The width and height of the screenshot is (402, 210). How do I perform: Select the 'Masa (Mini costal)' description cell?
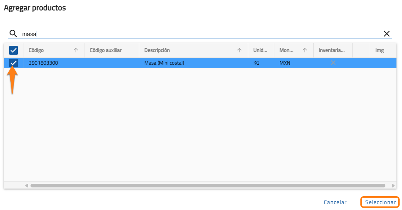pos(164,63)
